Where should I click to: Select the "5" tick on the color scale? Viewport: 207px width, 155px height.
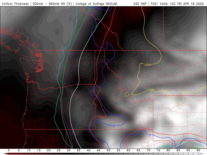19,150
